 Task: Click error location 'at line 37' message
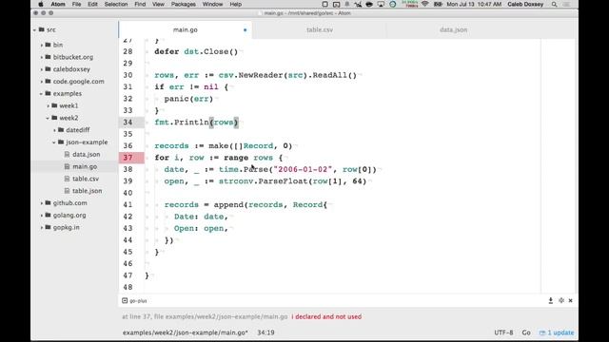(x=205, y=316)
